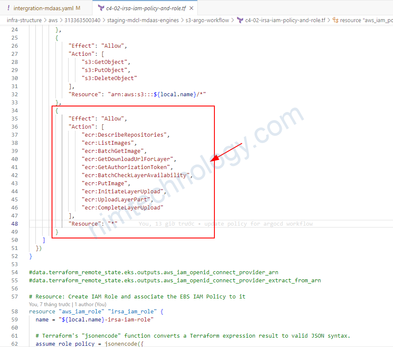Place cursor on the "s3:DeleteObject" action
The height and width of the screenshot is (347, 393).
(x=109, y=78)
